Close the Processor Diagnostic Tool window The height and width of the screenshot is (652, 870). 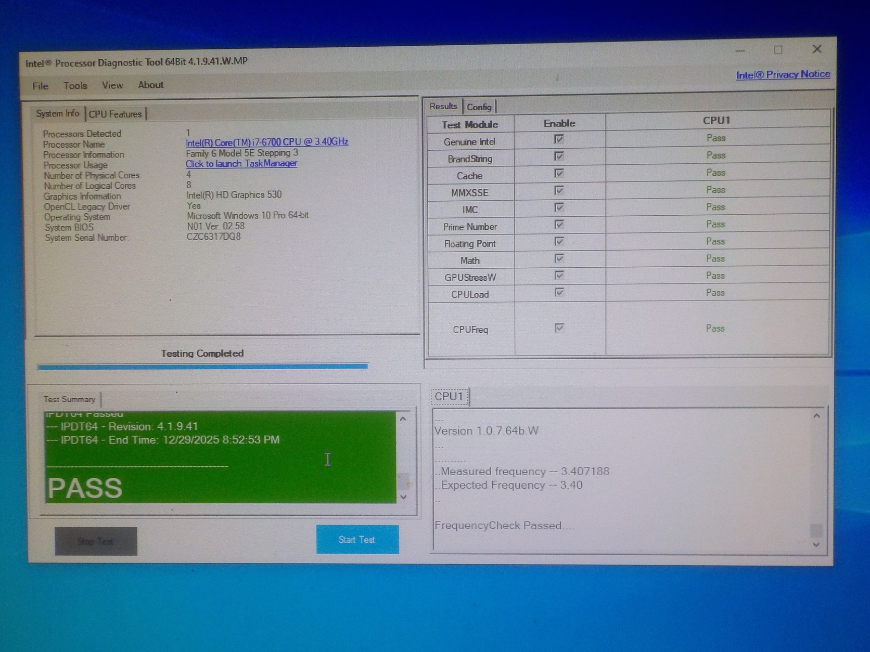pyautogui.click(x=816, y=49)
